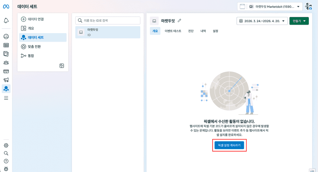Switch to the 설정 tab
Viewport: 318px width, 172px height.
point(216,31)
